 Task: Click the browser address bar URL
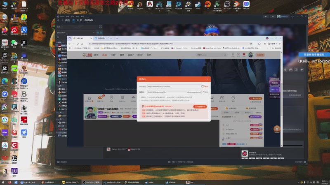pyautogui.click(x=132, y=44)
